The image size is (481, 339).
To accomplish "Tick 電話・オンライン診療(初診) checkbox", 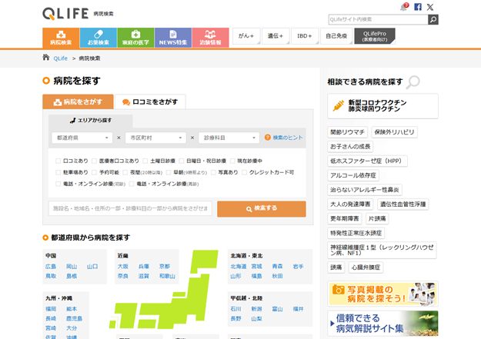I will pyautogui.click(x=58, y=184).
